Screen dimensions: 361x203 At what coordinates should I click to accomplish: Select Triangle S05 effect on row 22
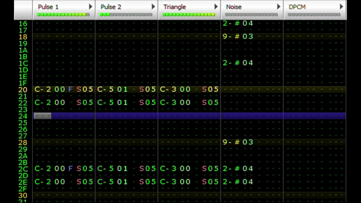pos(210,102)
